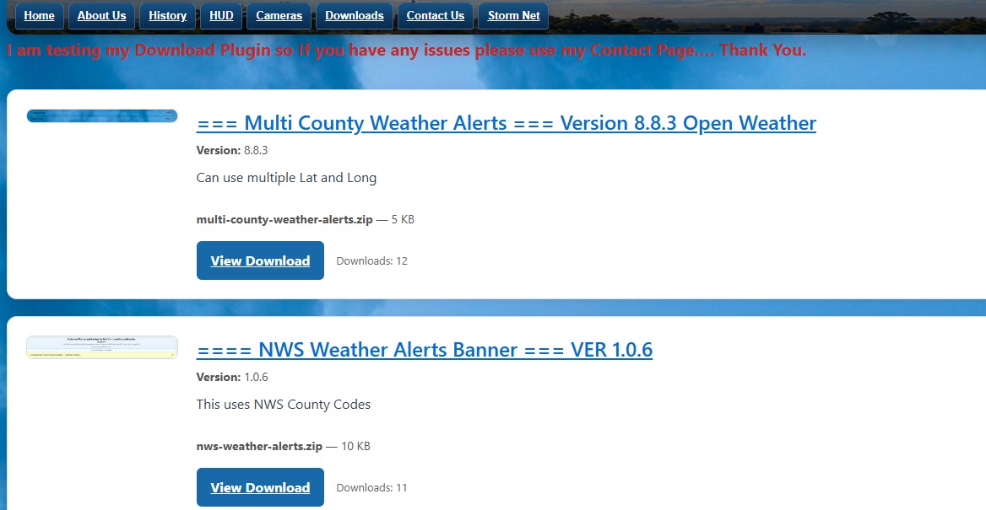This screenshot has width=986, height=510.
Task: Click the NWS Weather Alerts Banner thumbnail
Action: pos(102,347)
